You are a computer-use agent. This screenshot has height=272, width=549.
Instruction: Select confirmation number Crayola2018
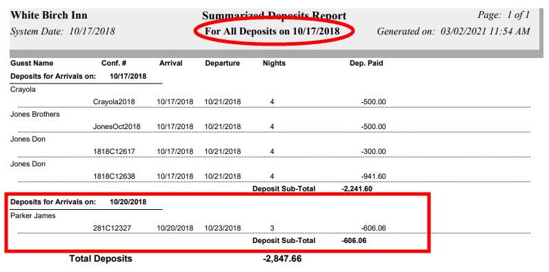pyautogui.click(x=114, y=102)
